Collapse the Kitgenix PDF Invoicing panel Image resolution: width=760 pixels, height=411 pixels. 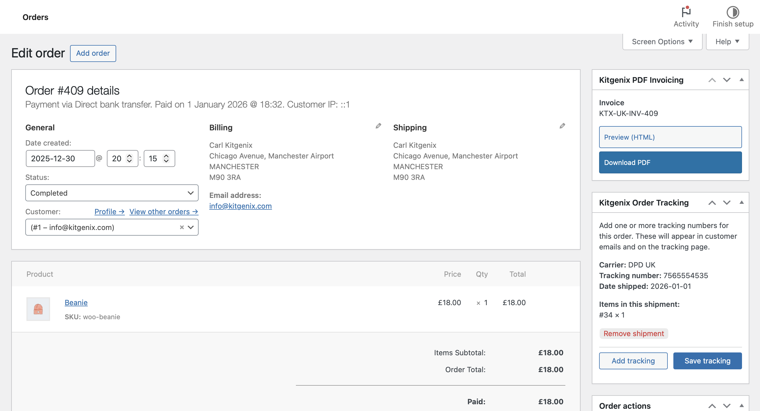[742, 80]
